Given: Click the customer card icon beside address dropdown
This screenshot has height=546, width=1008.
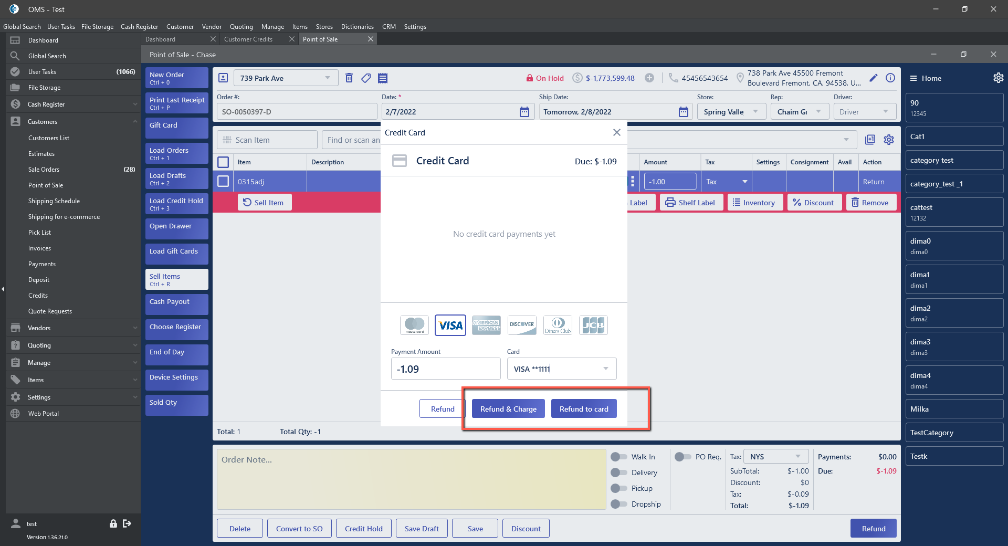Looking at the screenshot, I should (223, 78).
